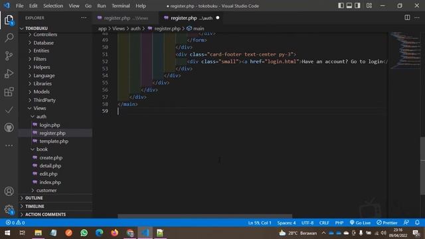Viewport: 425px width, 239px height.
Task: Switch to the register.php Views tab
Action: pos(125,18)
